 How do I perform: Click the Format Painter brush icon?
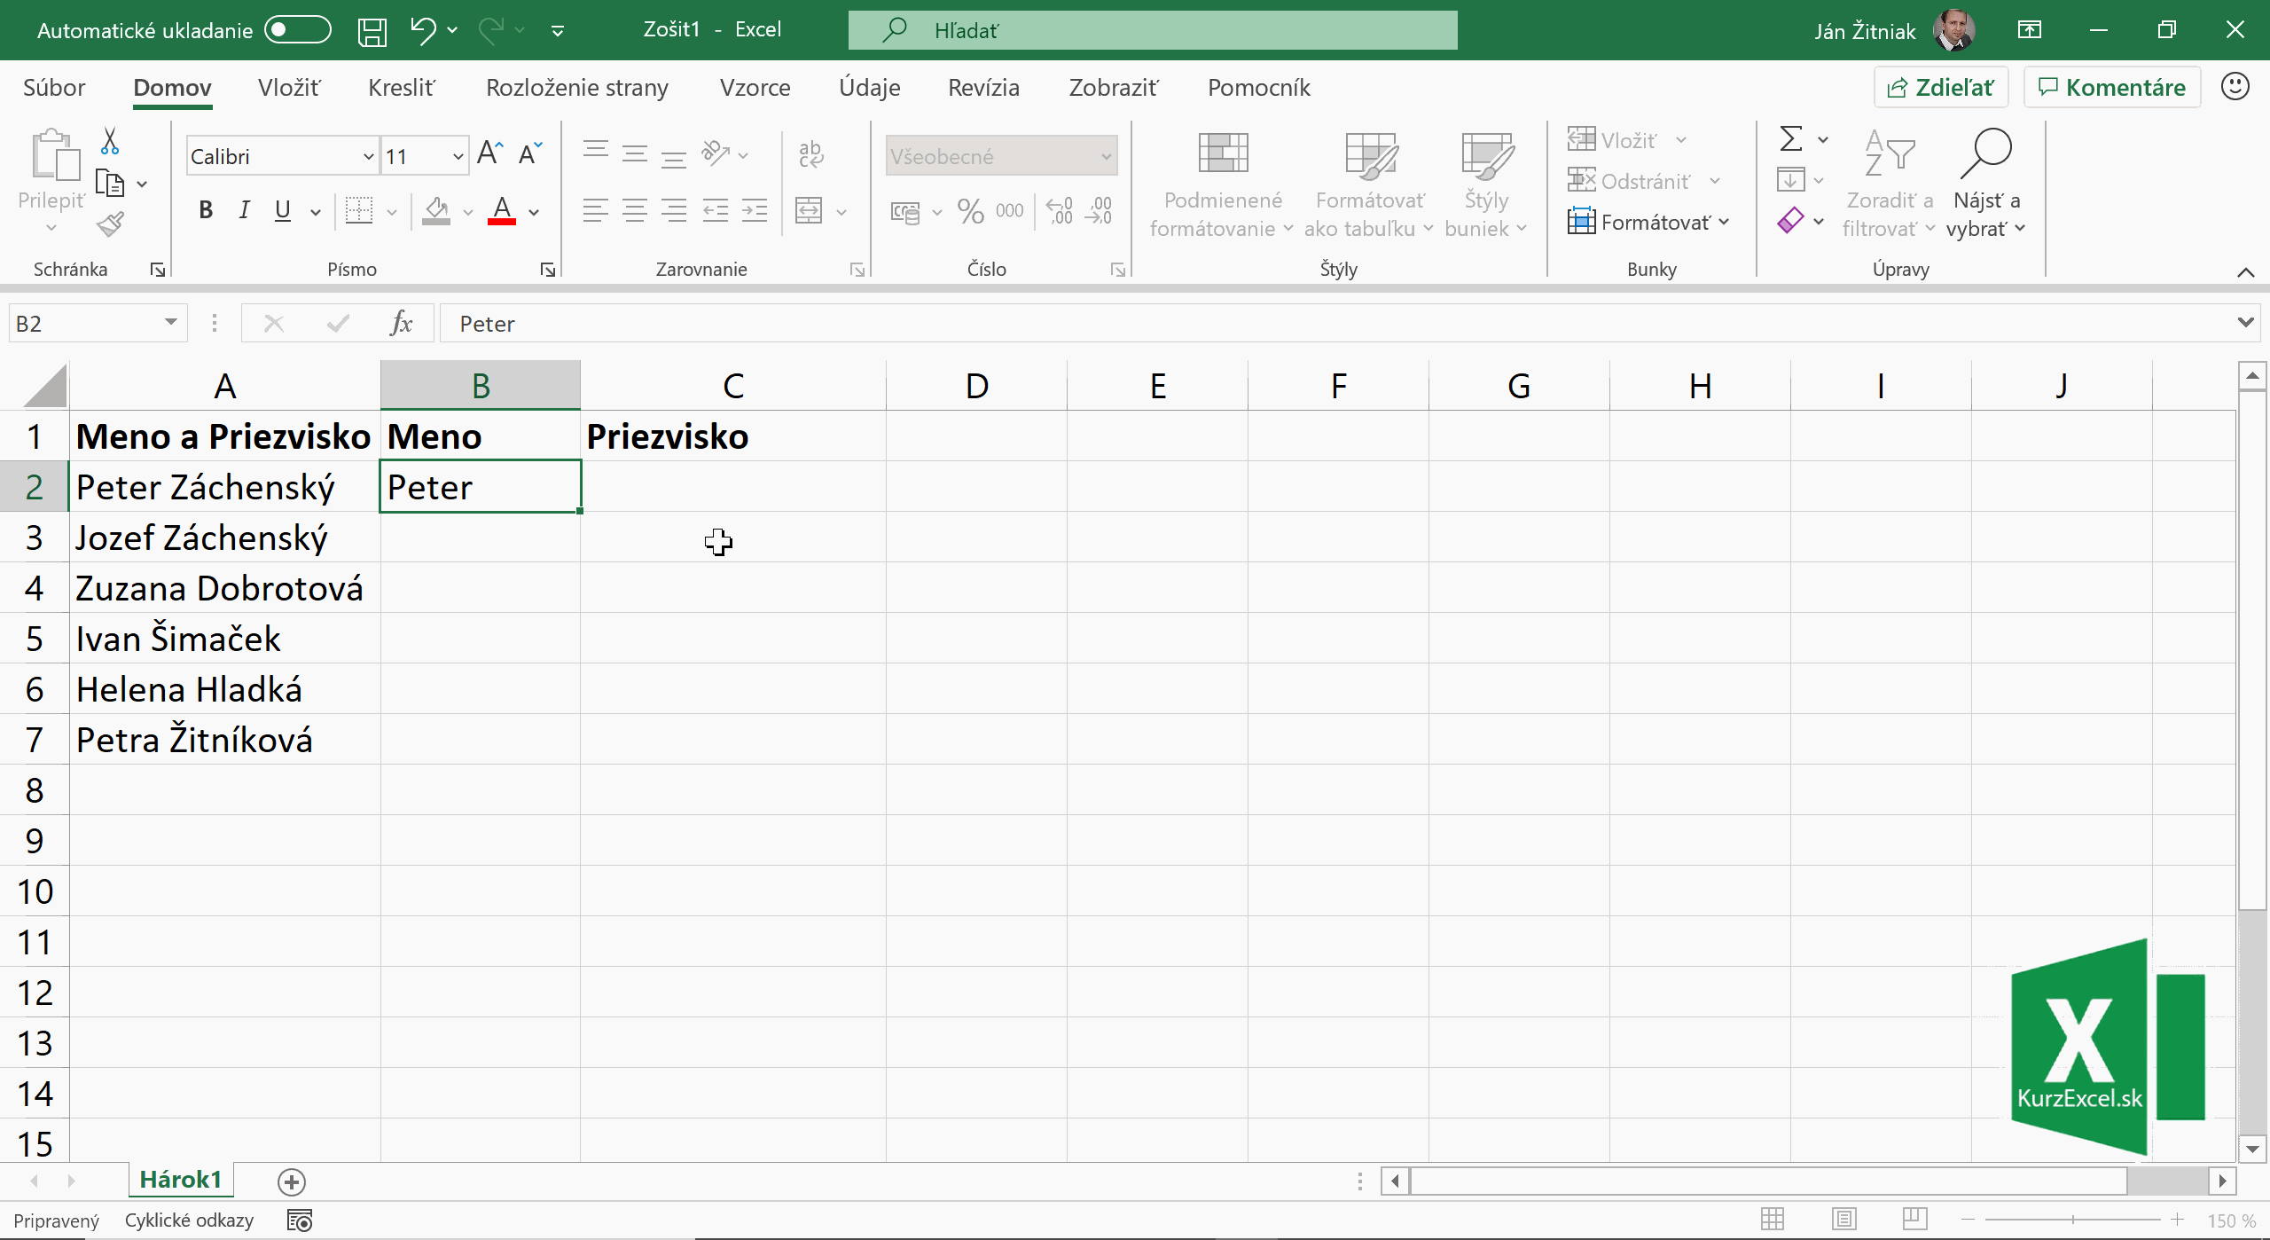coord(111,224)
